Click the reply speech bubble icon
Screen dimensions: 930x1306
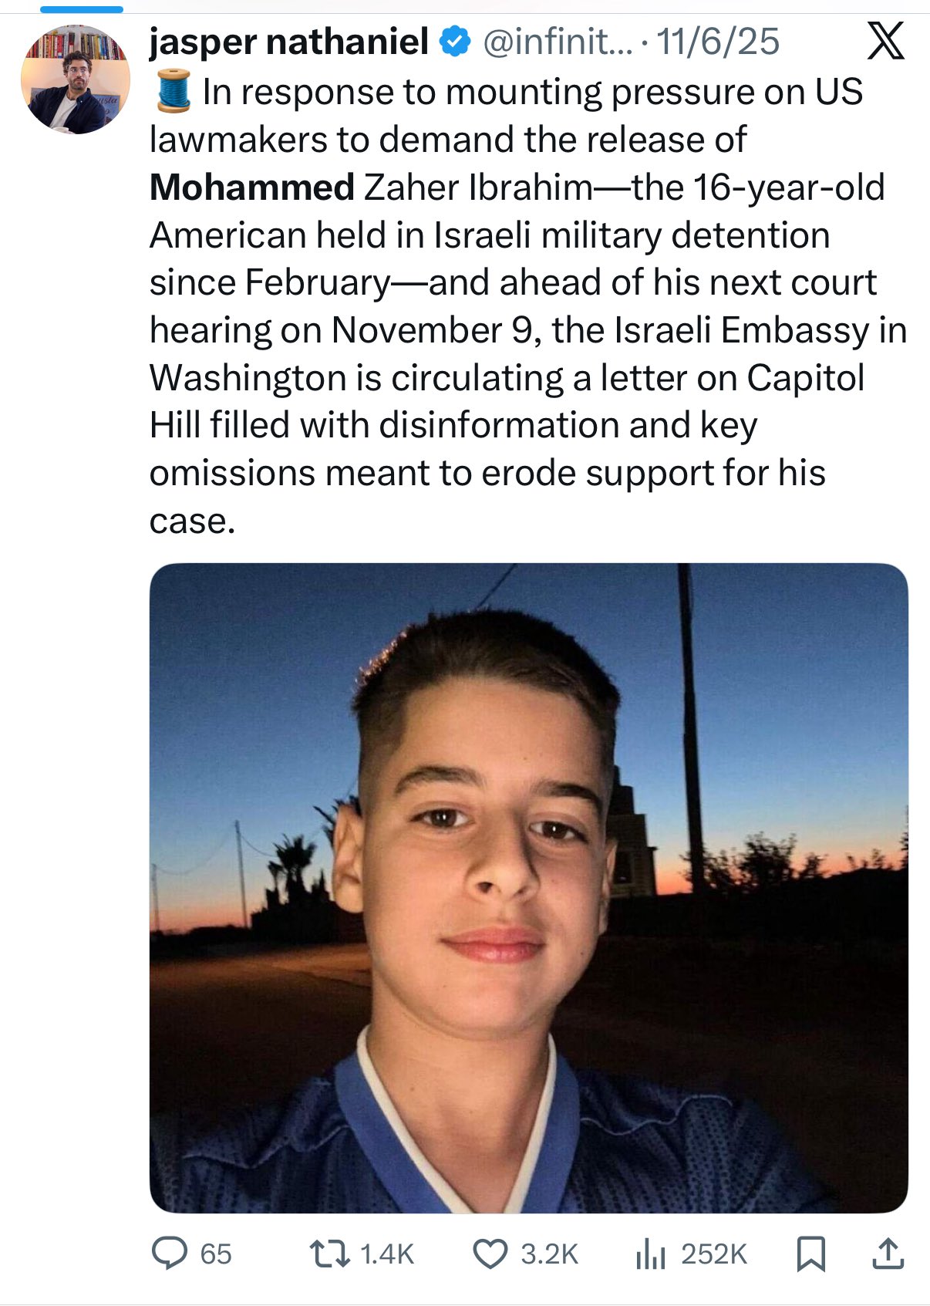pyautogui.click(x=169, y=1254)
